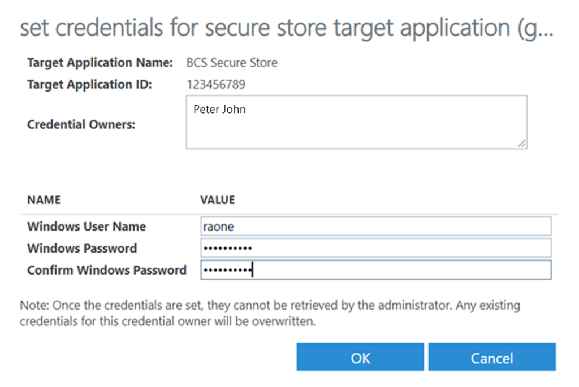Click the application ID value 123456789
Screen dimensions: 579x387
point(216,85)
